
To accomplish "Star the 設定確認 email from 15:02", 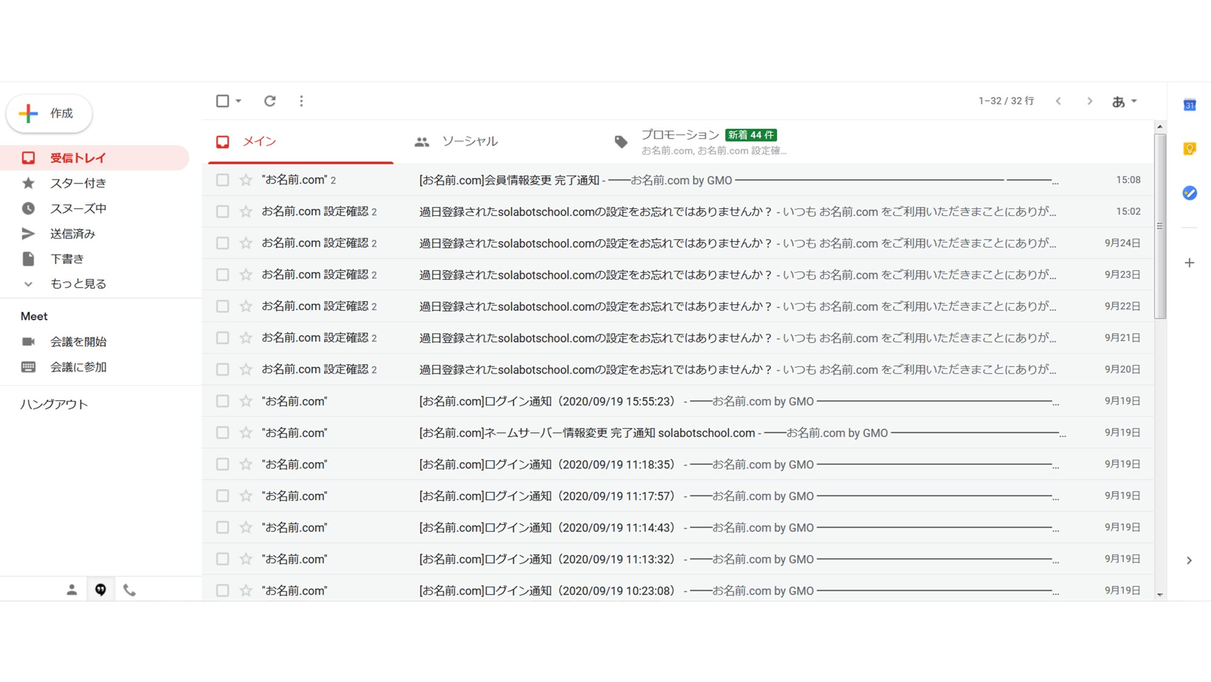I will 246,212.
